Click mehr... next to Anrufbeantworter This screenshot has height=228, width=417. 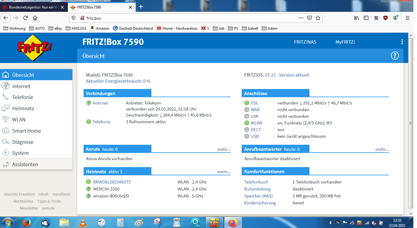coord(382,149)
